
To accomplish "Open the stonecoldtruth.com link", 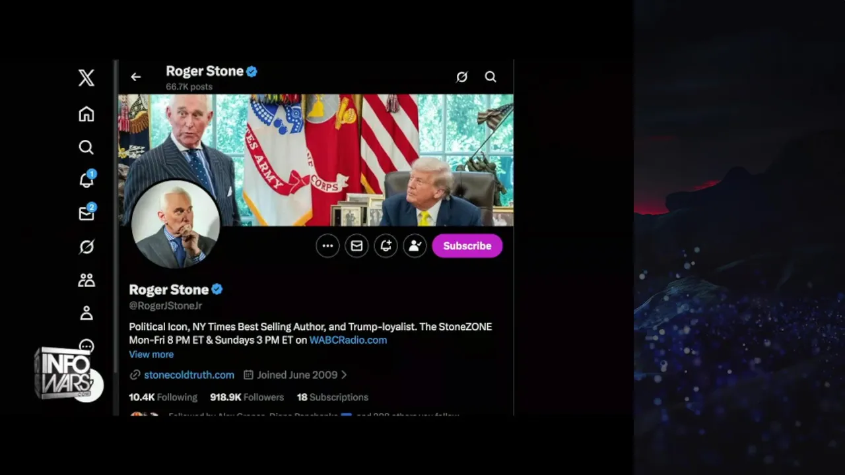I will 189,375.
